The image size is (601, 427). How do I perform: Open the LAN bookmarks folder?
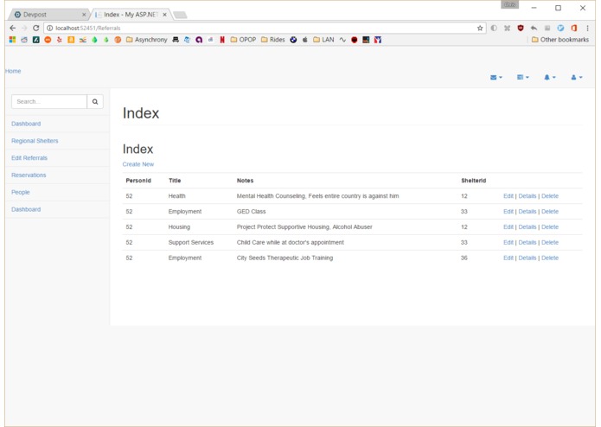323,40
